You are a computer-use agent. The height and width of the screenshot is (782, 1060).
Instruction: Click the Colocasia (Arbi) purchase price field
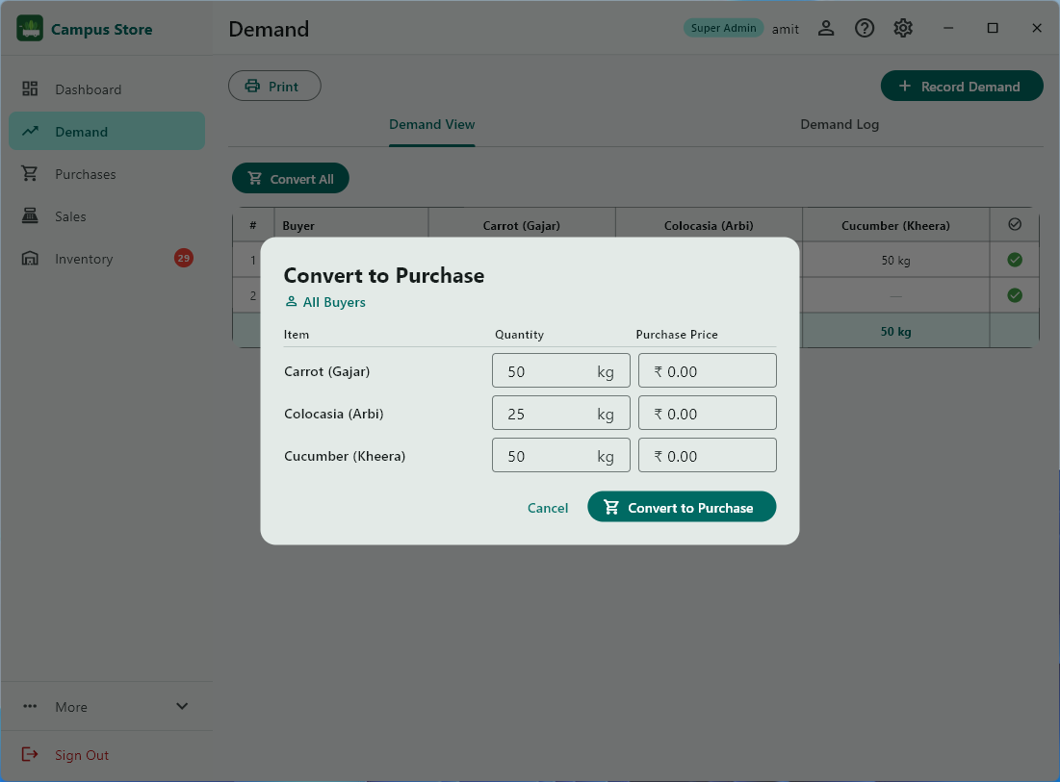click(x=707, y=413)
